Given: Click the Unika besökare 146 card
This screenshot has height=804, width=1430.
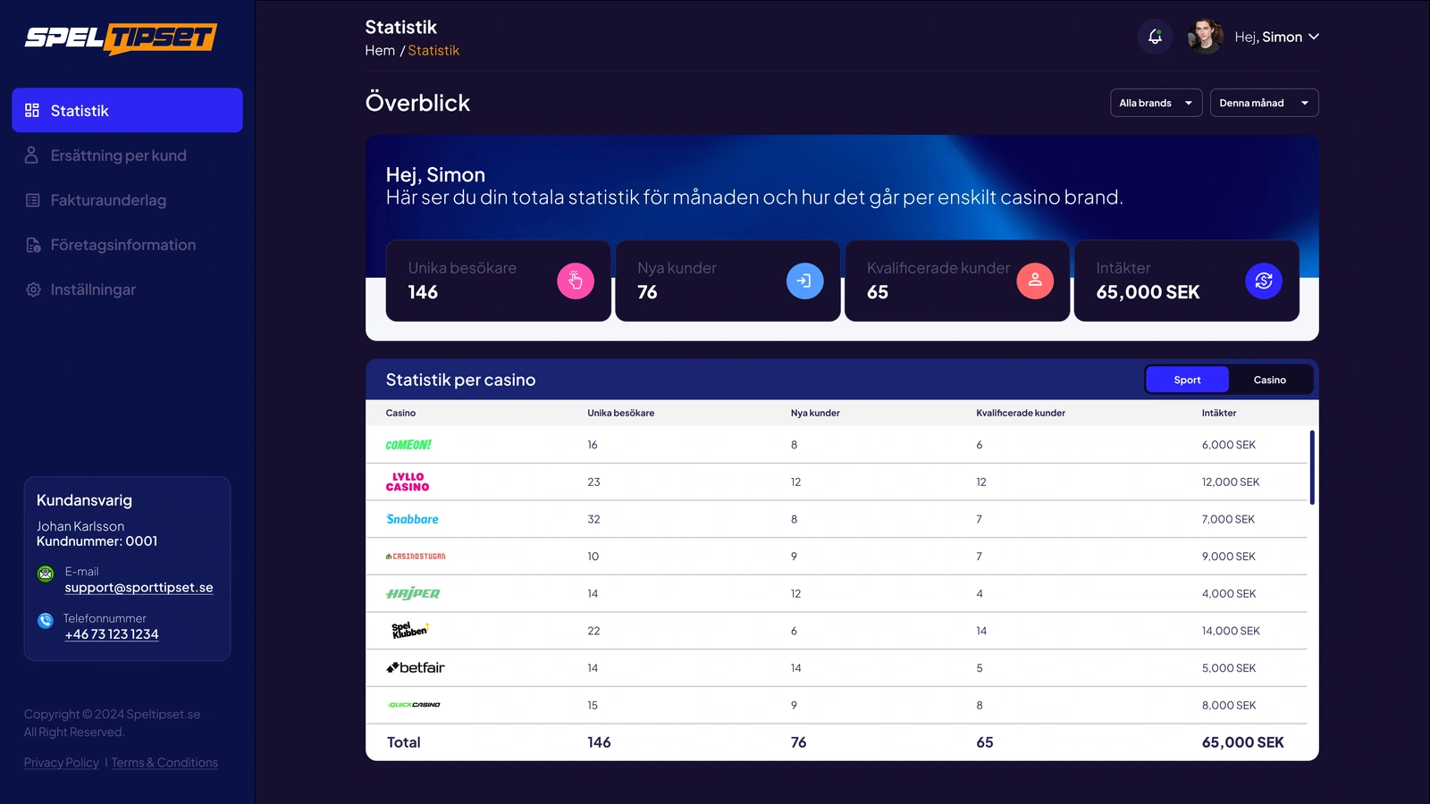Looking at the screenshot, I should click(499, 281).
